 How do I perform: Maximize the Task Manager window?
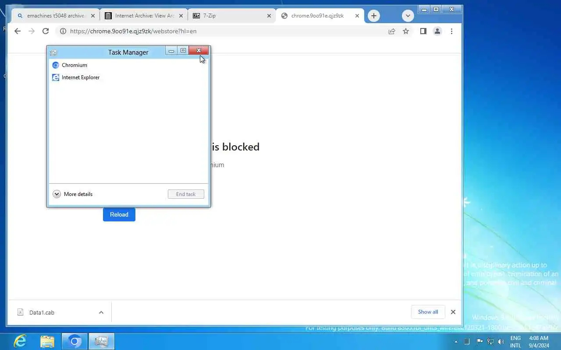[183, 50]
